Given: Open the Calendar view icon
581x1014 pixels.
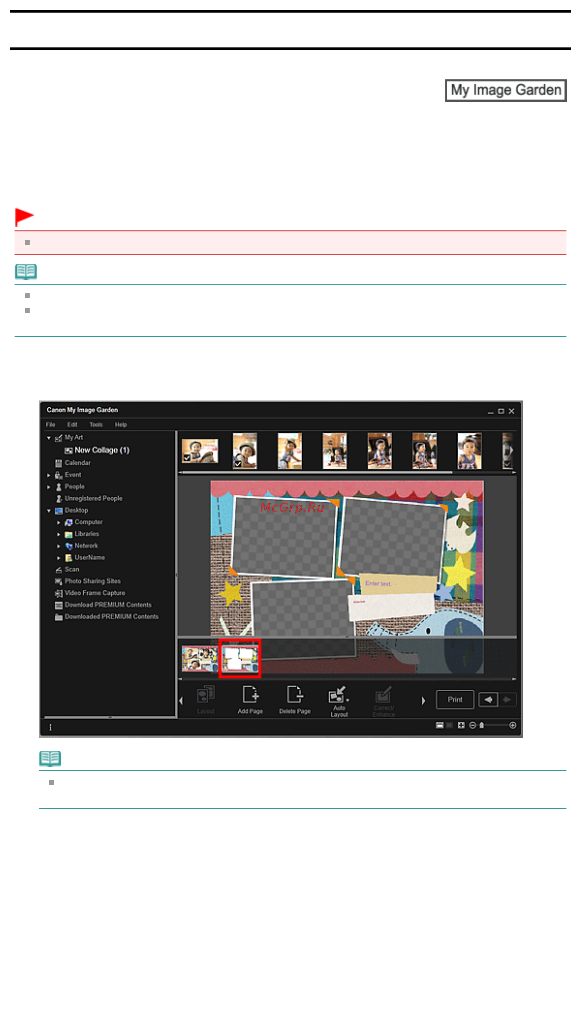Looking at the screenshot, I should tap(58, 463).
